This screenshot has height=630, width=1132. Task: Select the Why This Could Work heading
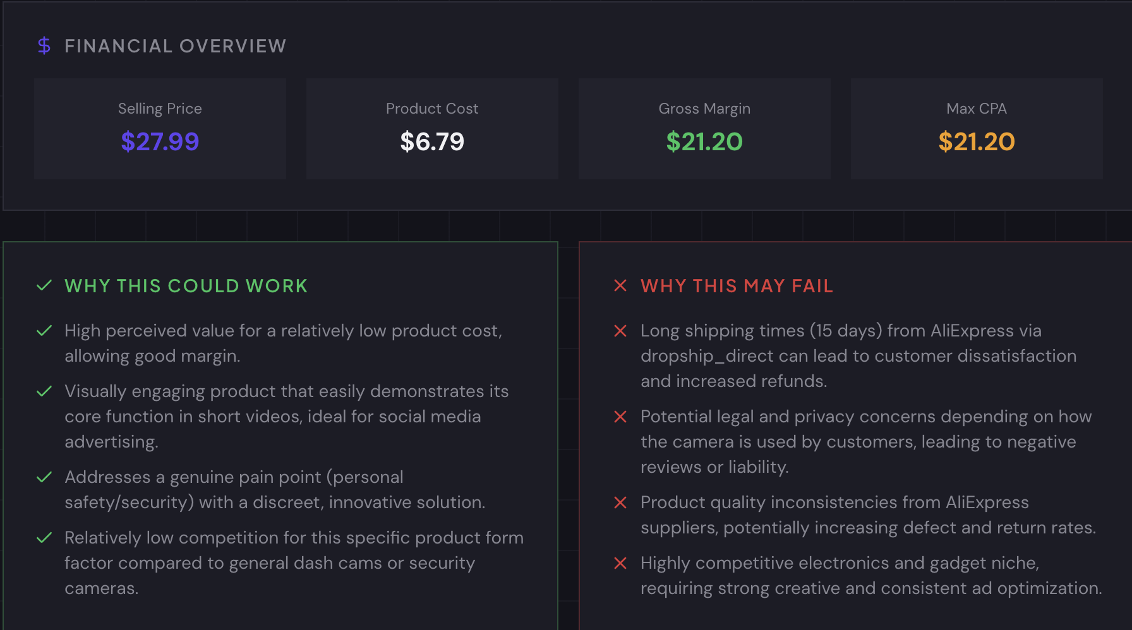coord(185,285)
